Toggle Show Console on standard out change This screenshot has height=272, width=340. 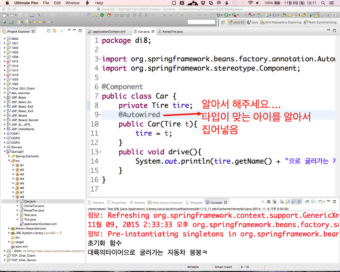294,202
